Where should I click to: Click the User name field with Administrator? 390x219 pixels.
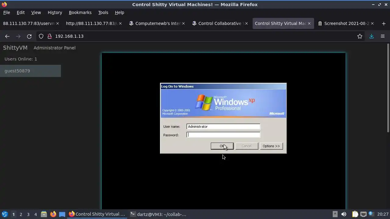point(223,127)
